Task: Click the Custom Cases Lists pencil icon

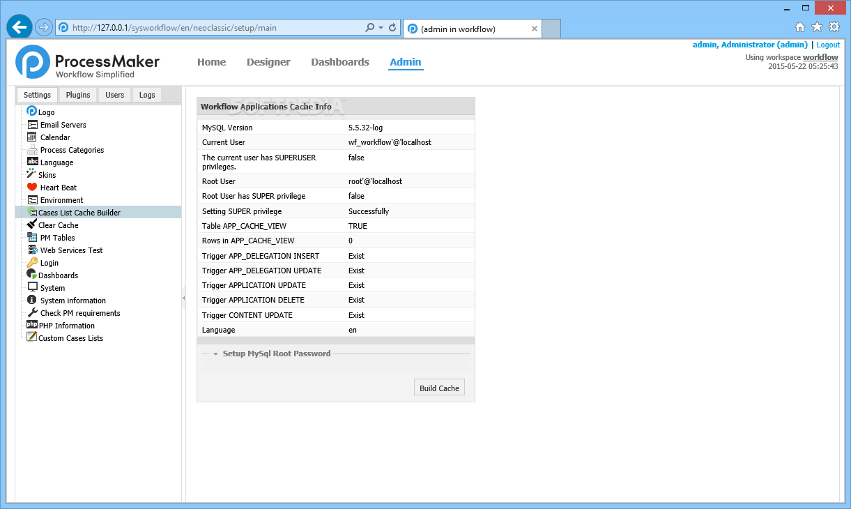Action: click(x=31, y=337)
